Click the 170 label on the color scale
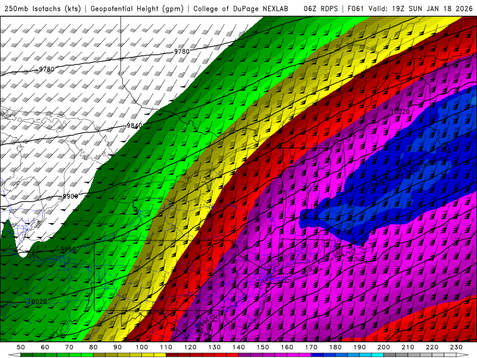This screenshot has width=477, height=358. pyautogui.click(x=311, y=347)
